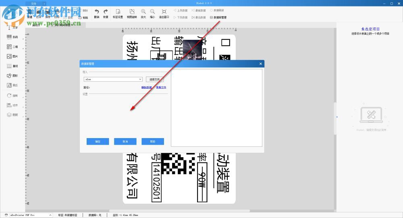The image size is (403, 218).
Task: Open the 图层 layers tool
Action: click(12, 115)
